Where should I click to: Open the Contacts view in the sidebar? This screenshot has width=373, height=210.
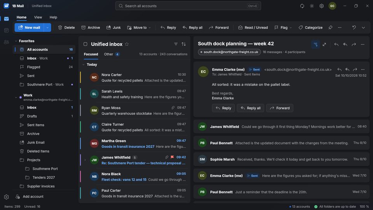pos(7,42)
